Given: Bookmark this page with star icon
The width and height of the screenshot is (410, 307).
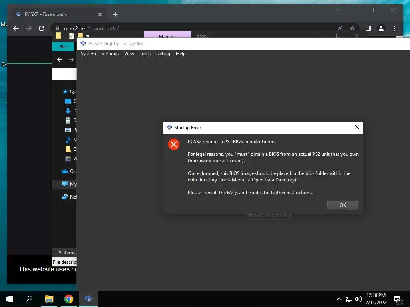Looking at the screenshot, I should pos(352,28).
